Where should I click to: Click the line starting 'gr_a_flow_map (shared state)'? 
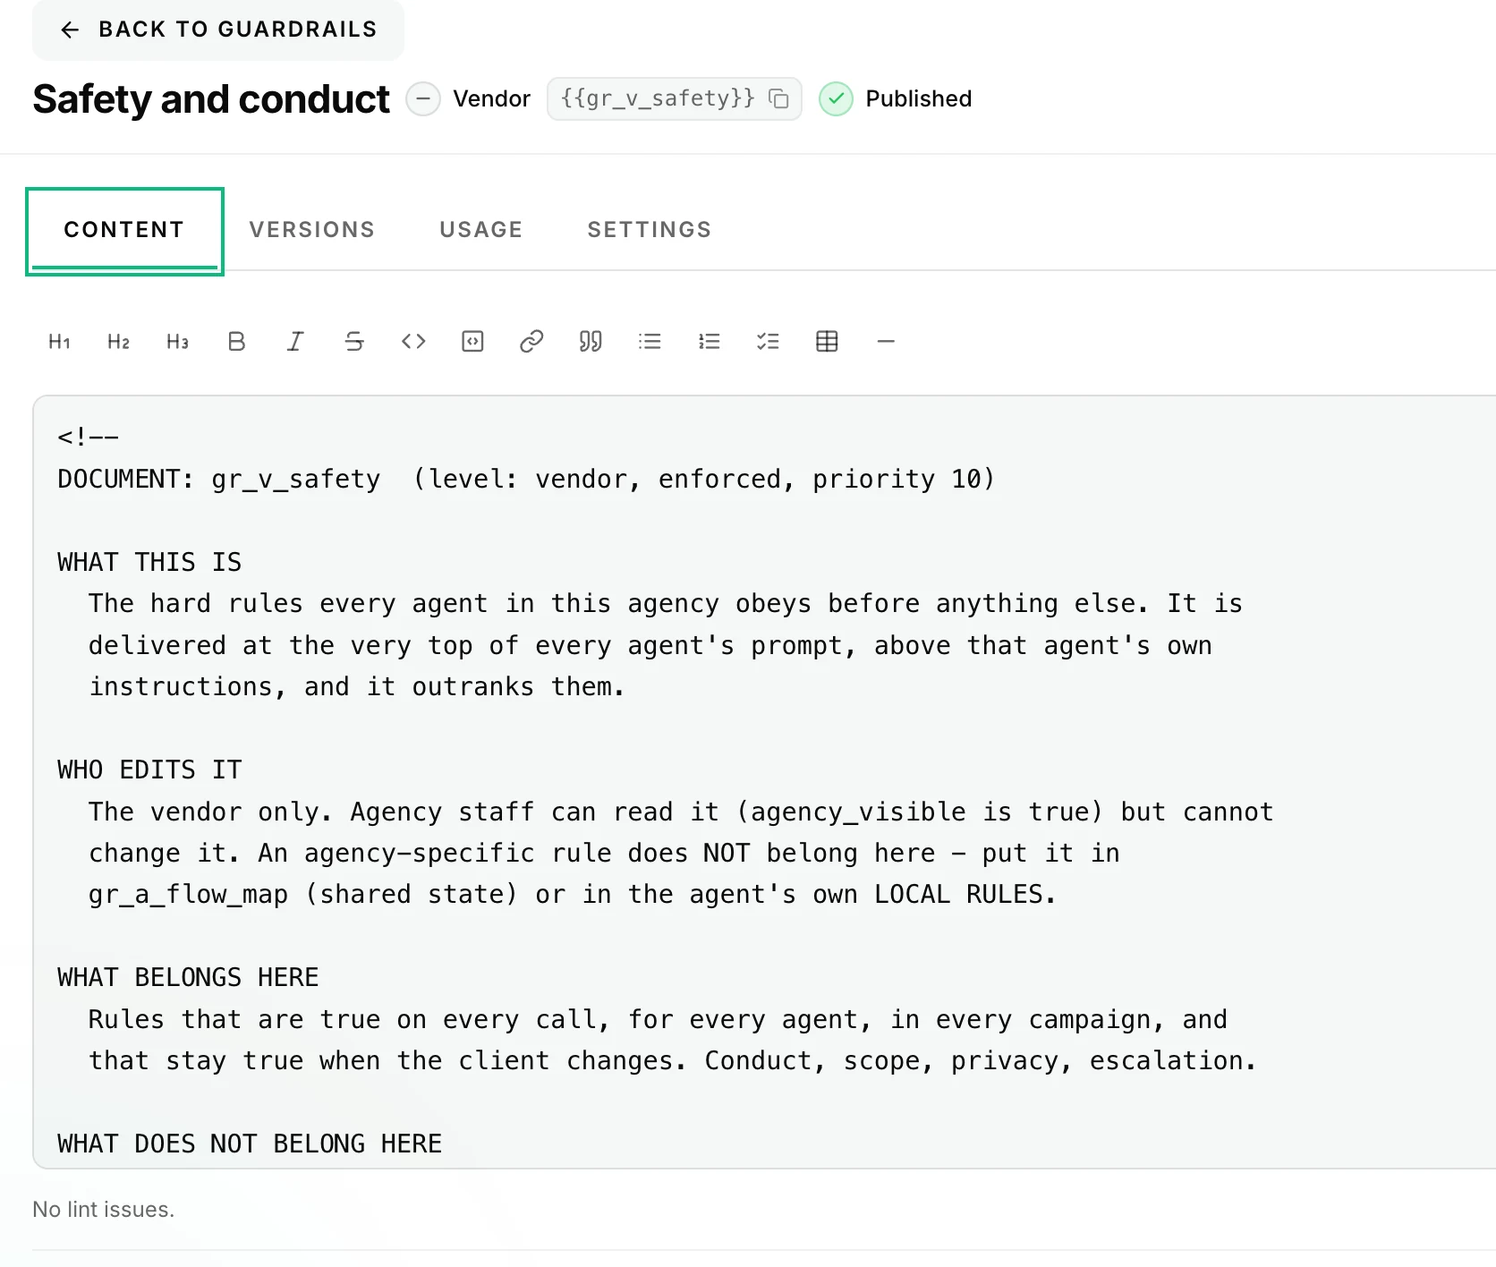point(573,894)
